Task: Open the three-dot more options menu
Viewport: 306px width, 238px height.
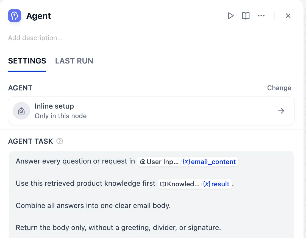Action: pos(261,16)
